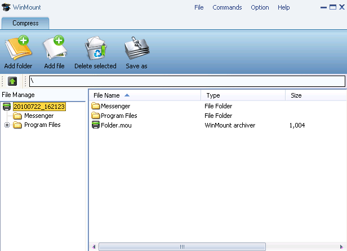Maximize the WinMount window
Screen dimensions: 347x251
click(x=333, y=7)
